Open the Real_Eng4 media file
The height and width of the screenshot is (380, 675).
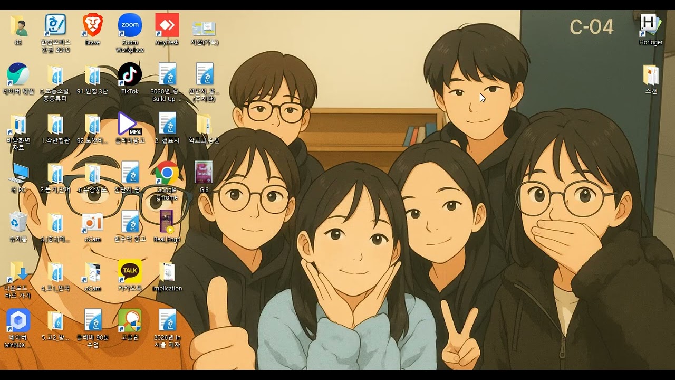coord(167,226)
